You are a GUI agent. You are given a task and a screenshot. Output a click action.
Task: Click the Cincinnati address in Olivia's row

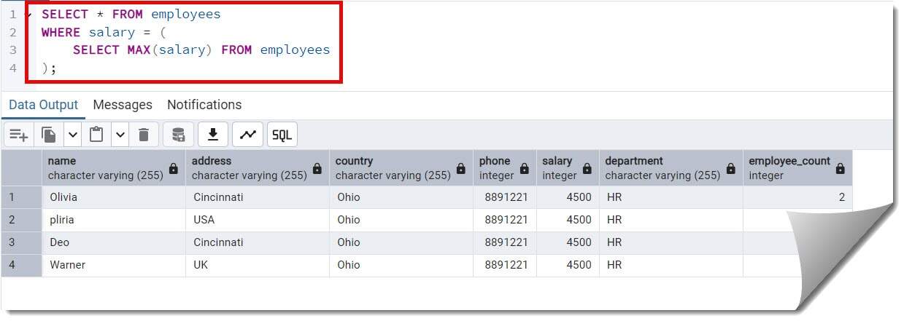(x=258, y=197)
